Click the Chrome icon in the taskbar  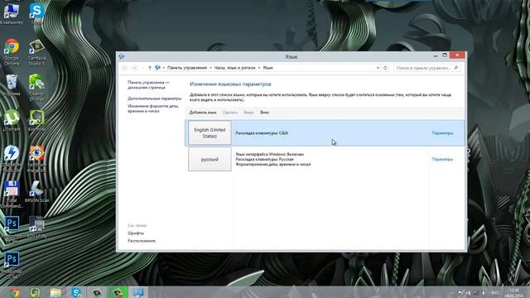(x=14, y=292)
